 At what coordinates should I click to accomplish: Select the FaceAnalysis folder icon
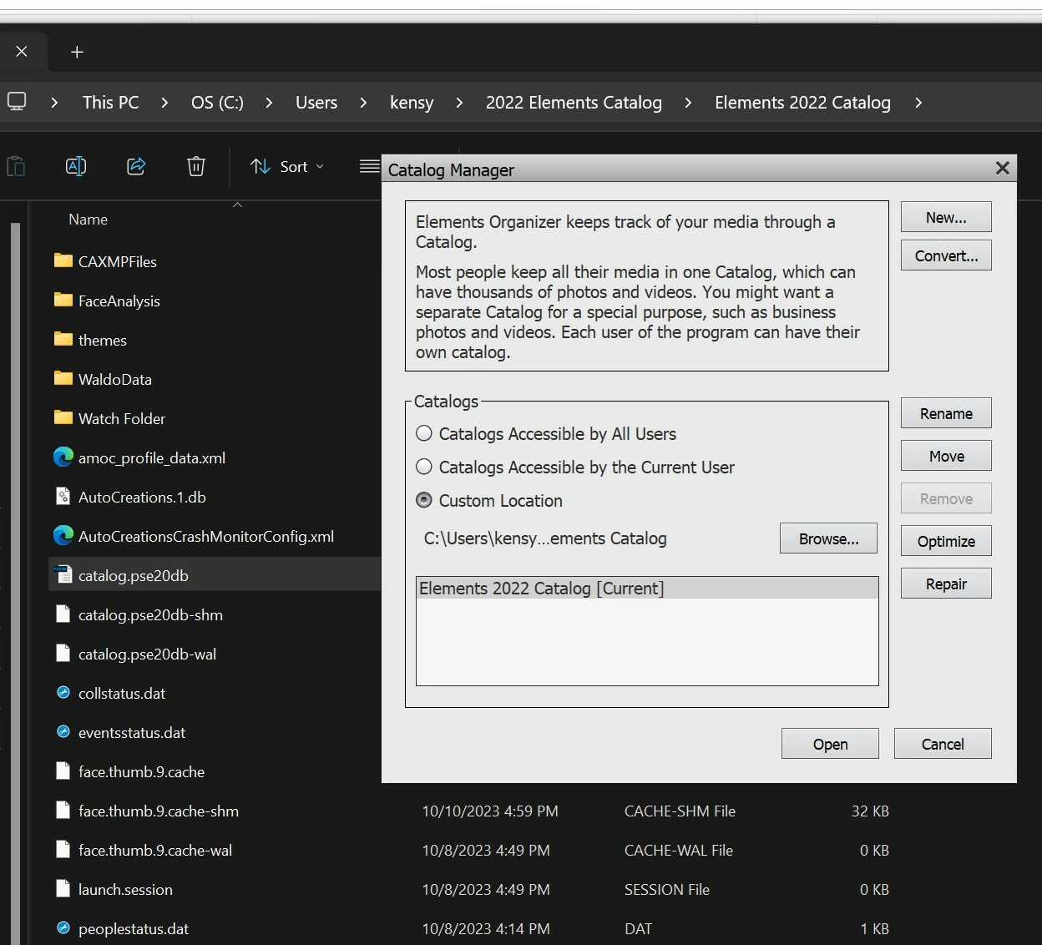(63, 300)
